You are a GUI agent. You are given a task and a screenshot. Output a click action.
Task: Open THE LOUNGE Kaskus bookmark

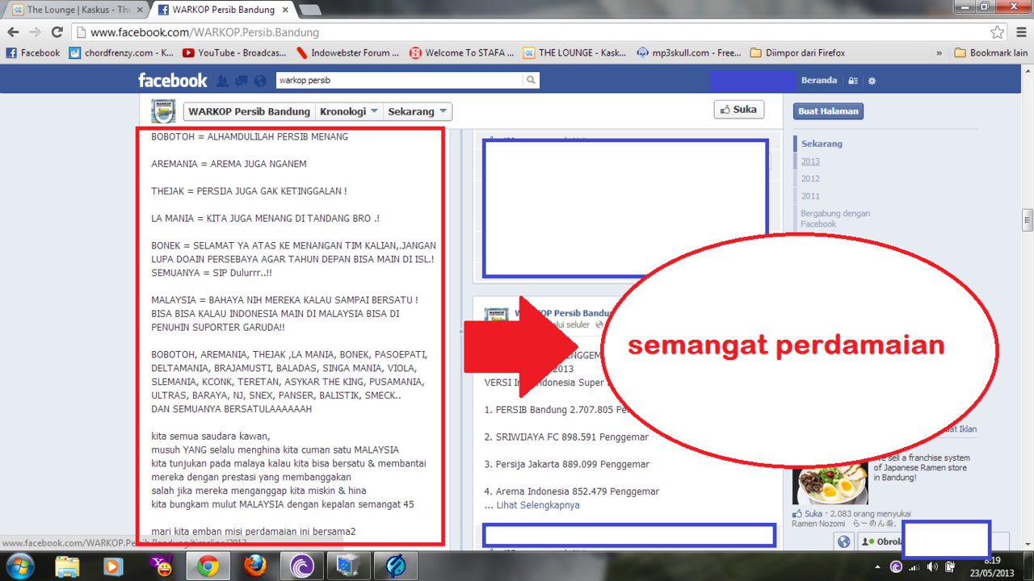pyautogui.click(x=575, y=52)
